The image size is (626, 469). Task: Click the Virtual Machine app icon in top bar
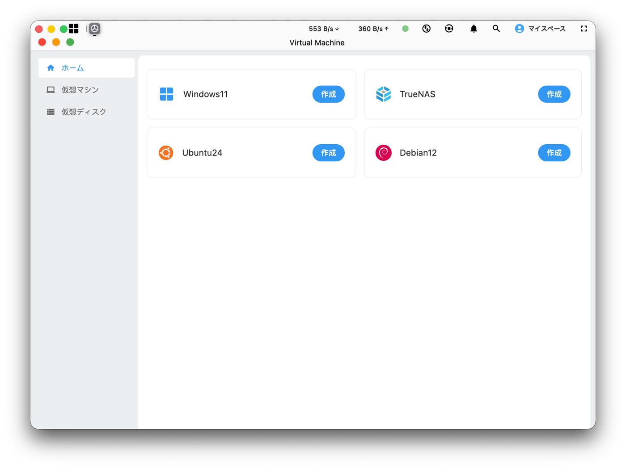(94, 29)
